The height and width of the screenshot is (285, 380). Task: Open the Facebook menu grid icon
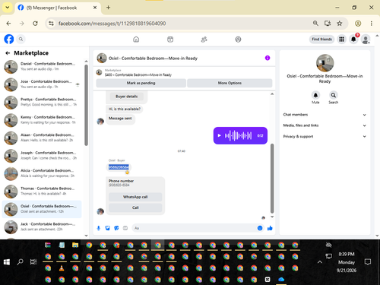click(341, 40)
